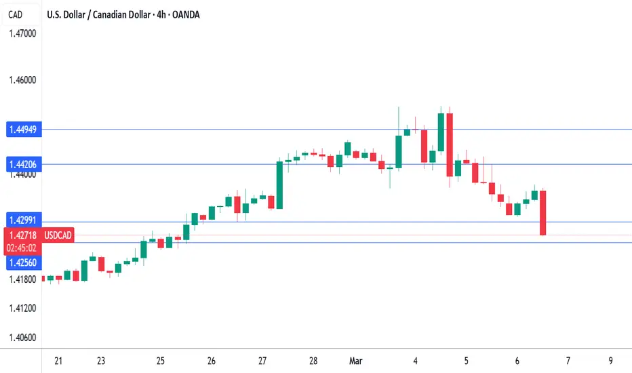Click the CAD currency label

16,15
